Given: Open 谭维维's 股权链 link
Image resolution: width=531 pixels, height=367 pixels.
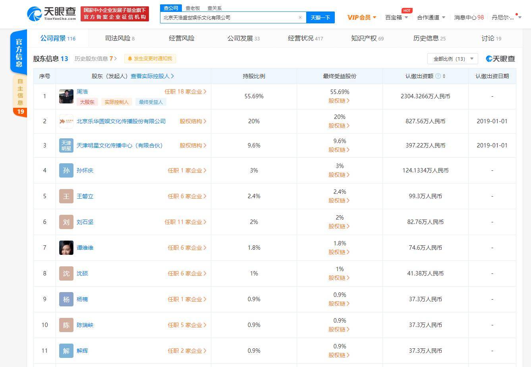Looking at the screenshot, I should (339, 252).
